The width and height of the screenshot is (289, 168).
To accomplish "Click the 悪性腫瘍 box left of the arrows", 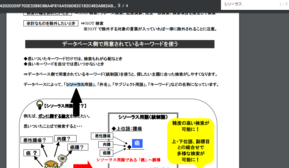I will (x=102, y=136).
